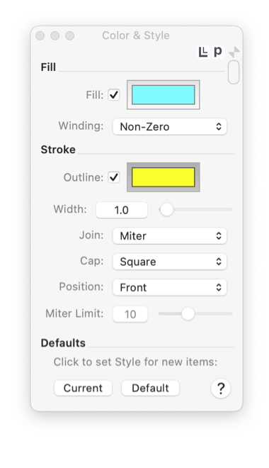This screenshot has height=468, width=269.
Task: Click the 'p' icon in the panel header
Action: click(218, 52)
